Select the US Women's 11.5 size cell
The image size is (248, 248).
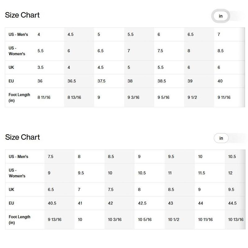[x=201, y=173]
